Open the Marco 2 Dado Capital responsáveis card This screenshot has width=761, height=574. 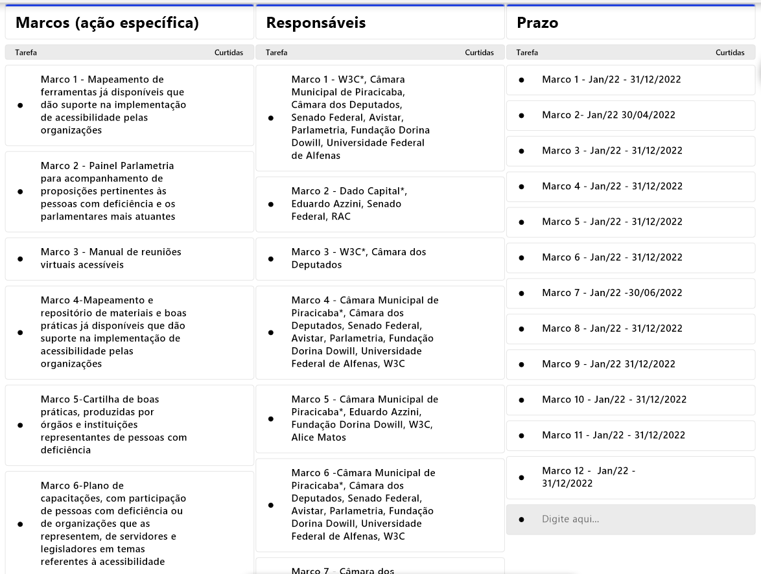tap(349, 204)
